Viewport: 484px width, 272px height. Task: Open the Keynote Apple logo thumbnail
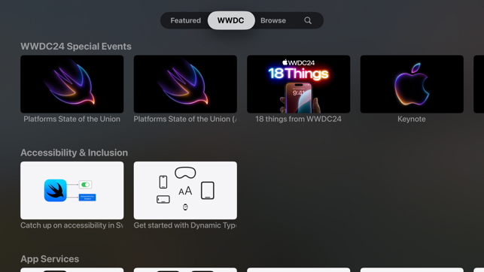point(412,84)
